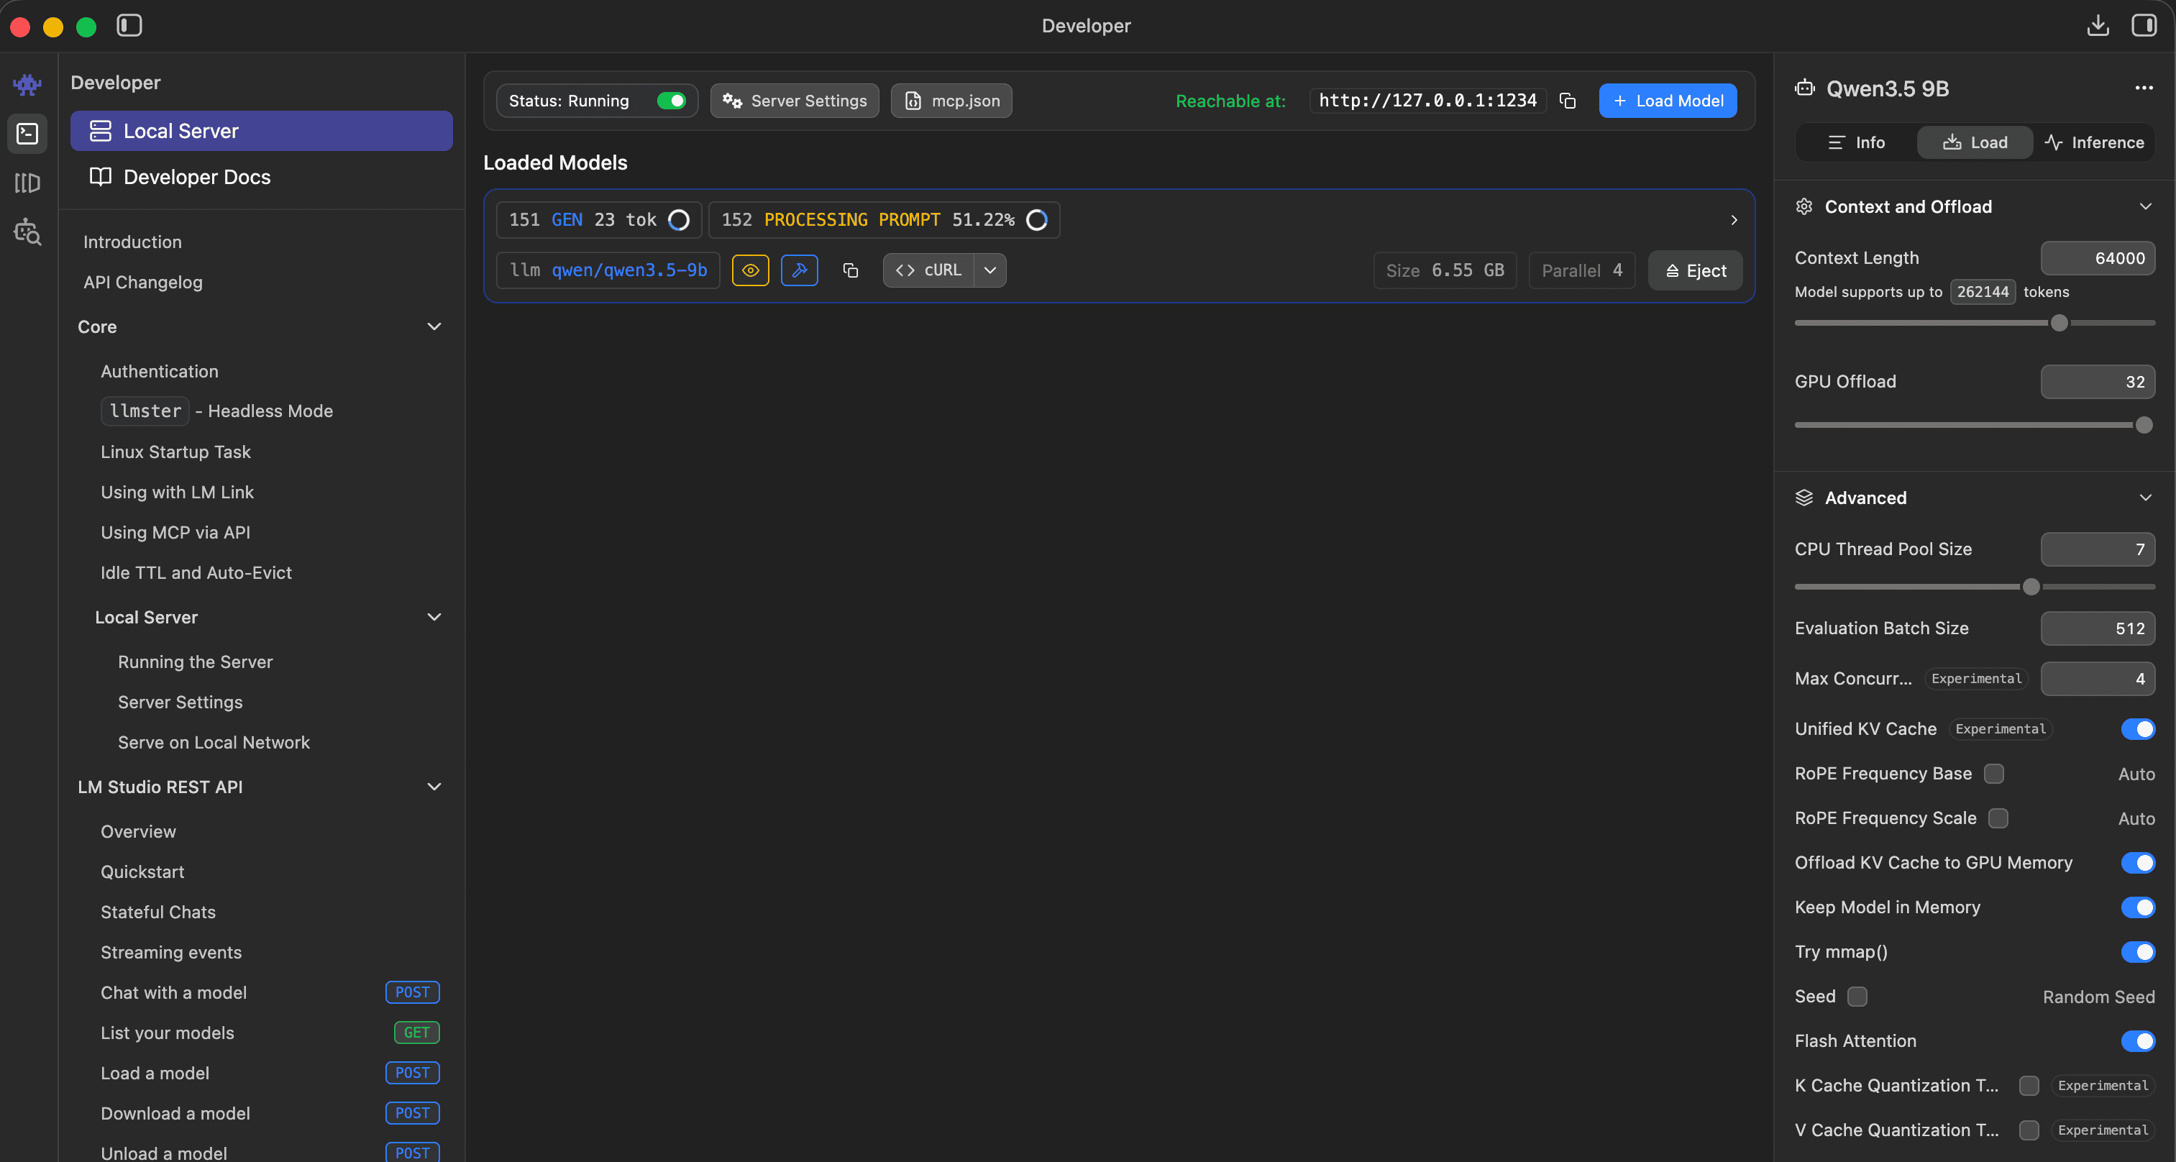
Task: Click the GPU Offload 32 input field
Action: (x=2098, y=382)
